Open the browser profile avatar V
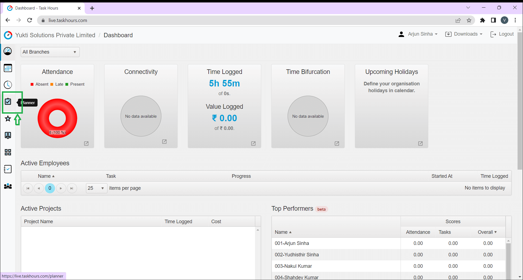The width and height of the screenshot is (523, 280). click(504, 20)
